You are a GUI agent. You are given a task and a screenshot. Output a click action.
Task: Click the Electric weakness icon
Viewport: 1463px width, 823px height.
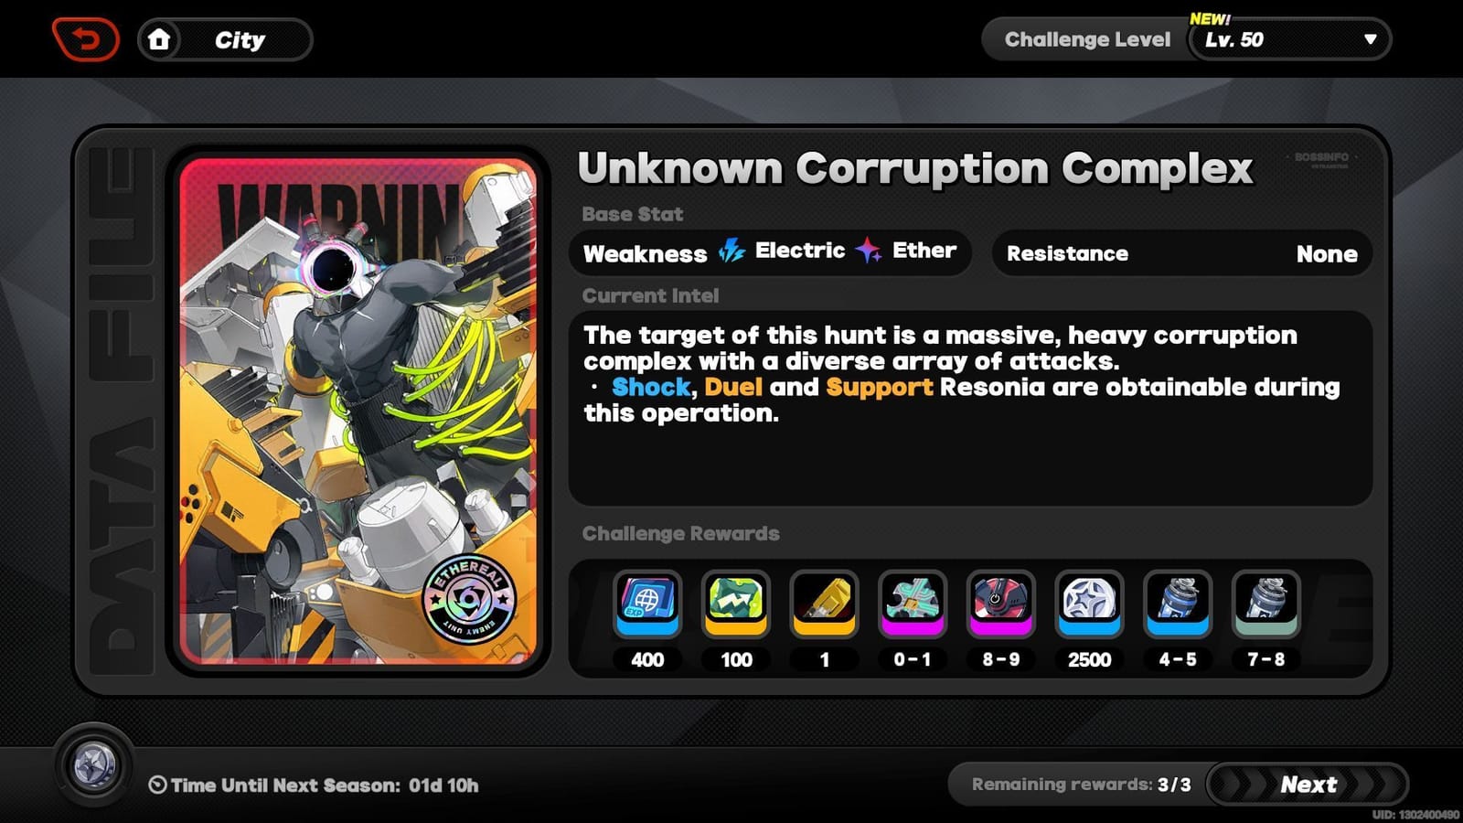pyautogui.click(x=731, y=251)
